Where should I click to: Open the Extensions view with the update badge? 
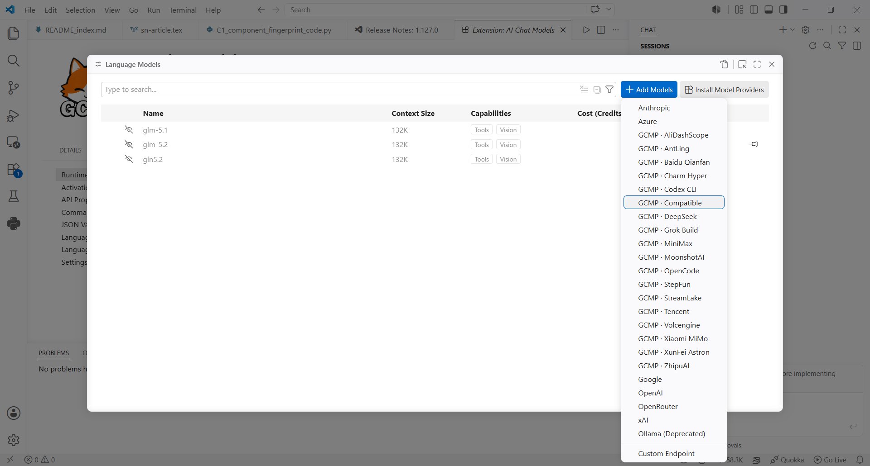[x=14, y=170]
